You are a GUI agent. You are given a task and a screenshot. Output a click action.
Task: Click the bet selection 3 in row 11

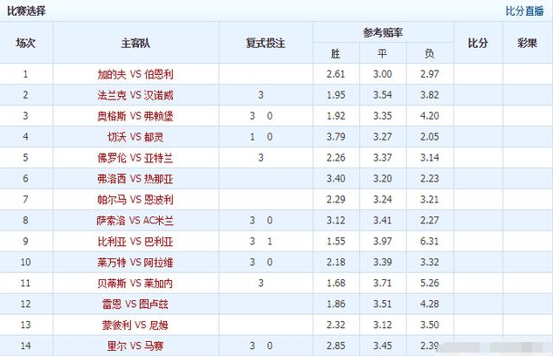[260, 283]
